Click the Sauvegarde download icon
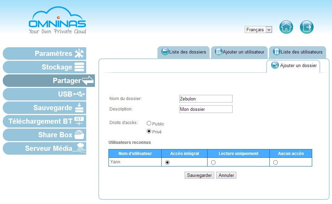The image size is (332, 204). pyautogui.click(x=79, y=107)
